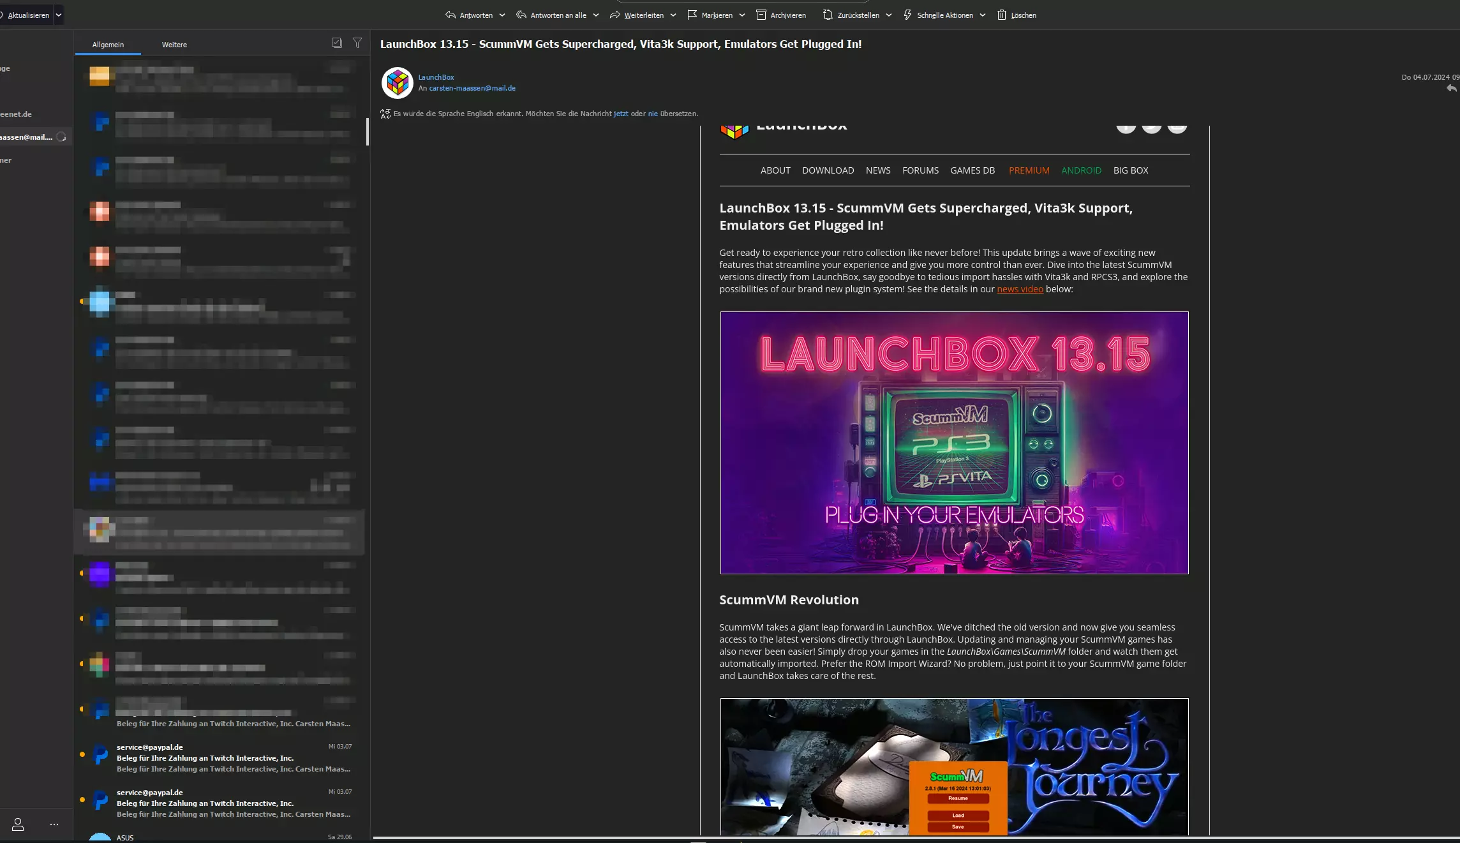
Task: Expand the Aktualisieren dropdown arrow
Action: (59, 15)
